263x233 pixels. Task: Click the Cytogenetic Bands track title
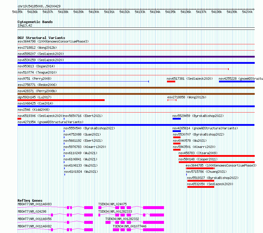35,22
